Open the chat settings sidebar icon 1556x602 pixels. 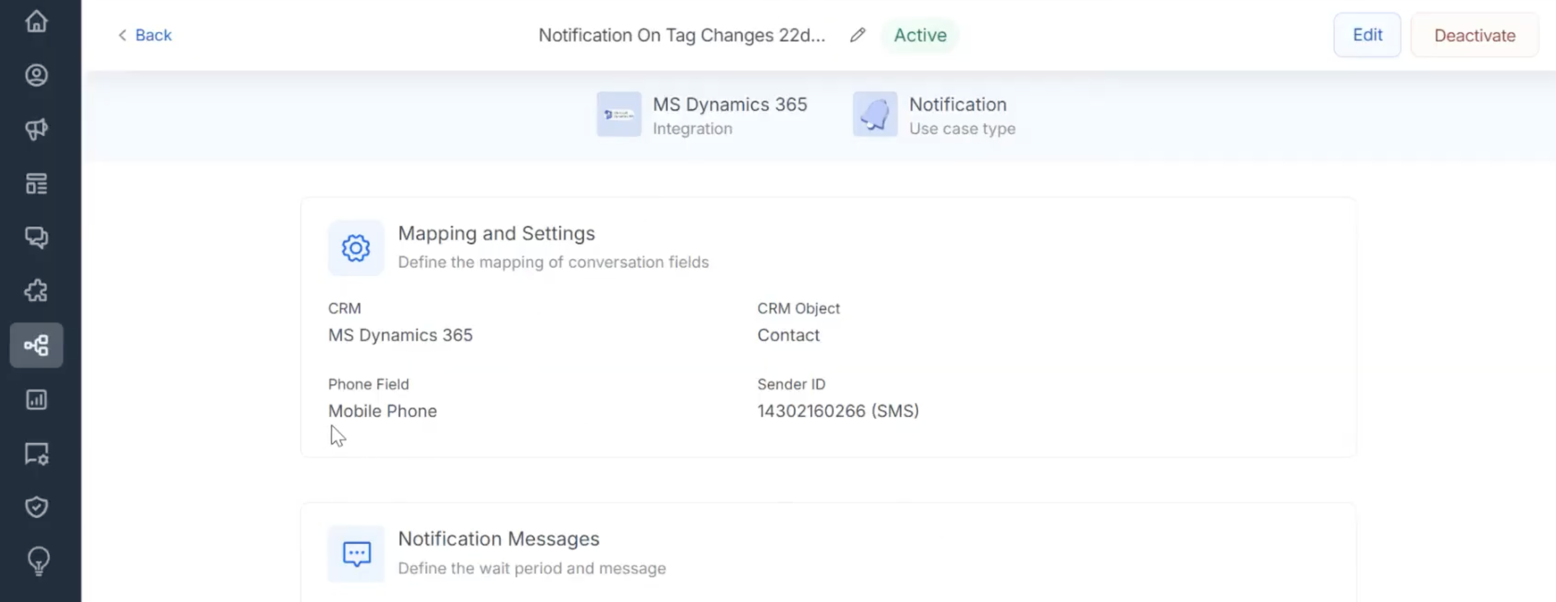[x=36, y=454]
